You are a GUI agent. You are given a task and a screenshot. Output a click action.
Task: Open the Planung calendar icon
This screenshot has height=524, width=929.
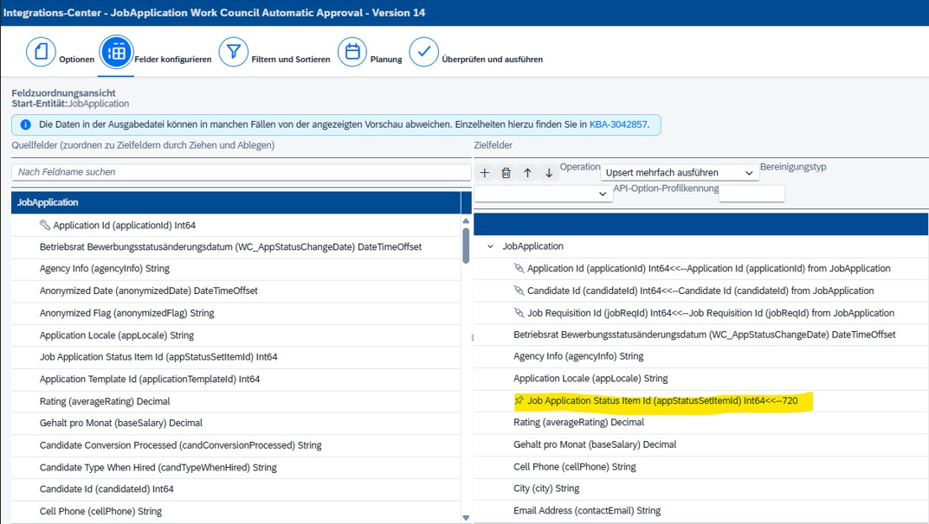(352, 52)
